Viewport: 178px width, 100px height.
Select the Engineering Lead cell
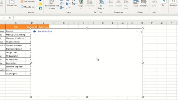pyautogui.click(x=16, y=49)
